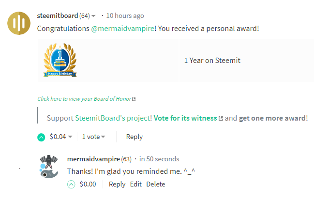Reply to mermaidvampire's comment
Viewport: 314px width, 201px height.
(x=117, y=184)
